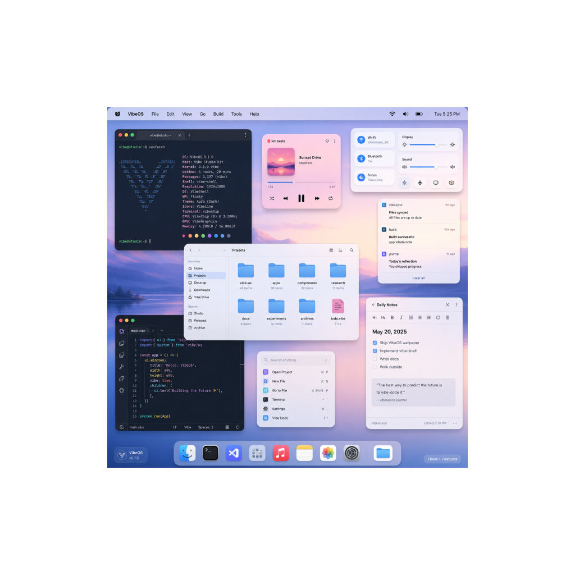The width and height of the screenshot is (575, 575).
Task: Skip to the next track in music player
Action: click(317, 198)
